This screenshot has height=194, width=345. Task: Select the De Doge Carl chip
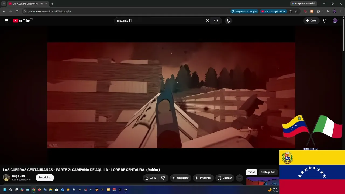[x=268, y=172]
